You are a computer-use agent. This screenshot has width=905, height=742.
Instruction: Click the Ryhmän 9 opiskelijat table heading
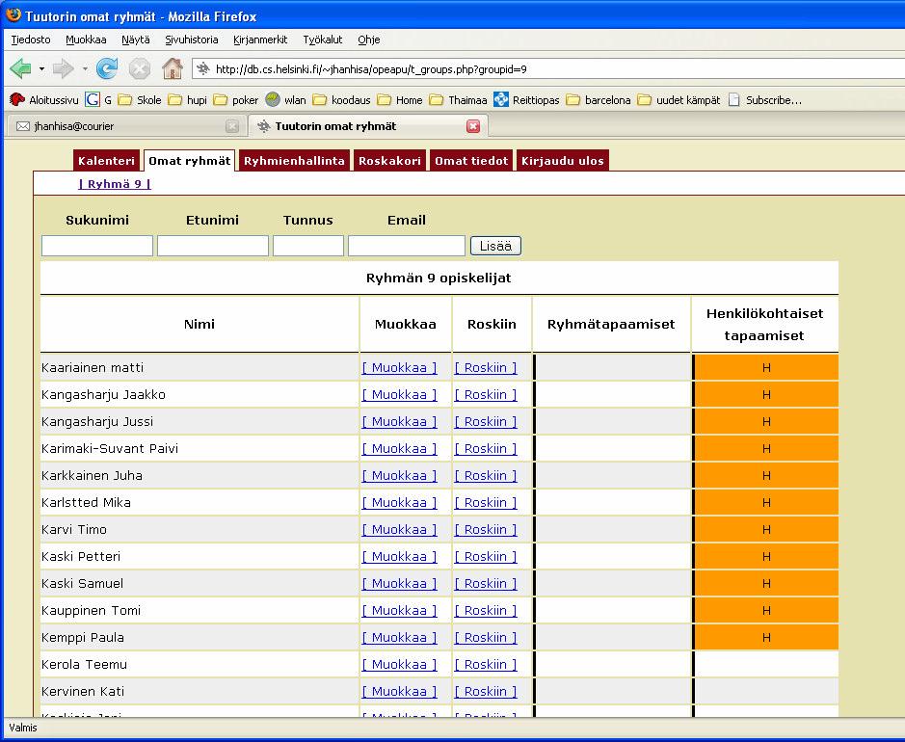coord(439,278)
